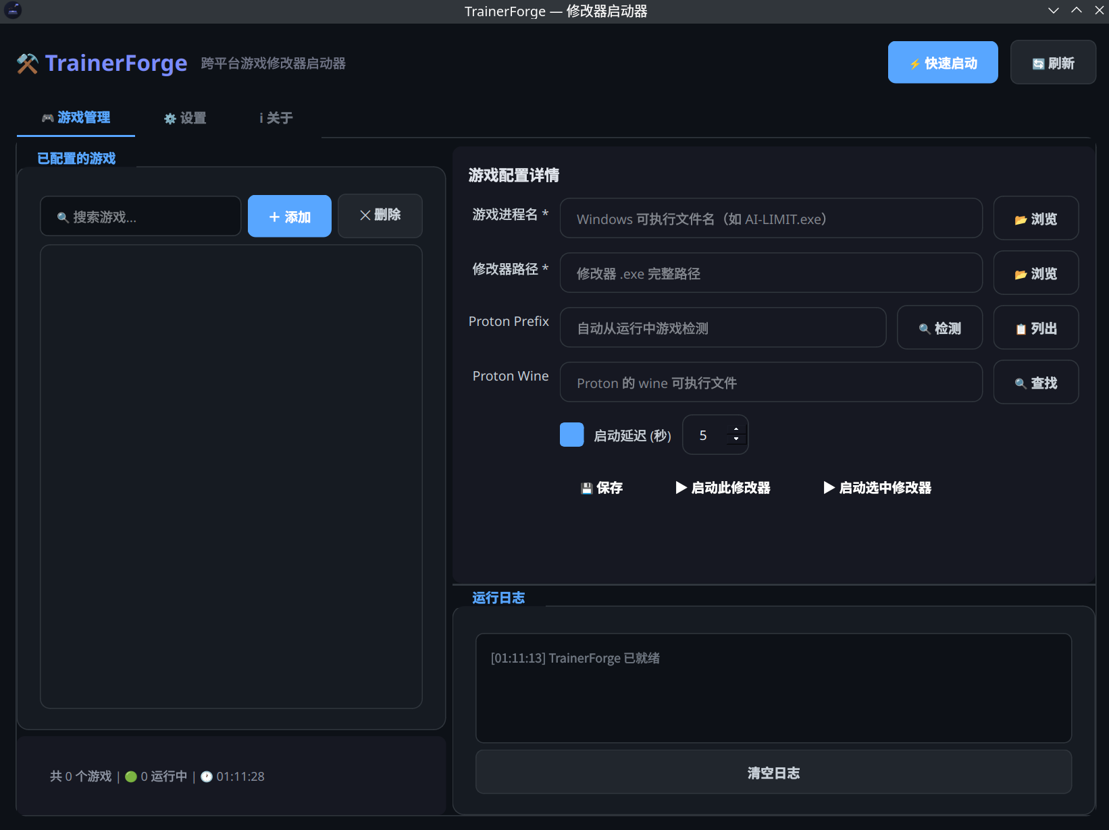This screenshot has width=1109, height=830.
Task: Click the 添加 add game button
Action: pyautogui.click(x=290, y=217)
